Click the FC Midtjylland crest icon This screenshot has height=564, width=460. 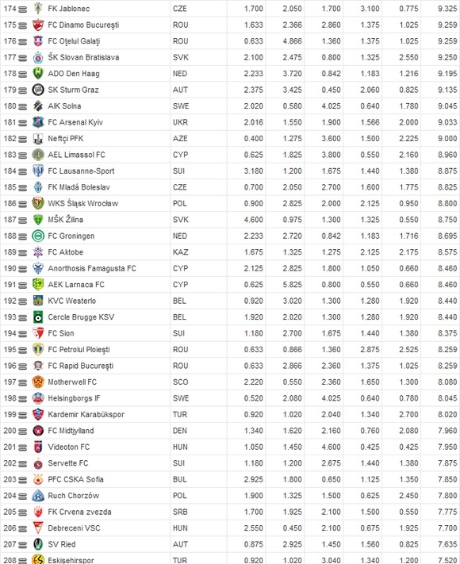click(x=38, y=431)
